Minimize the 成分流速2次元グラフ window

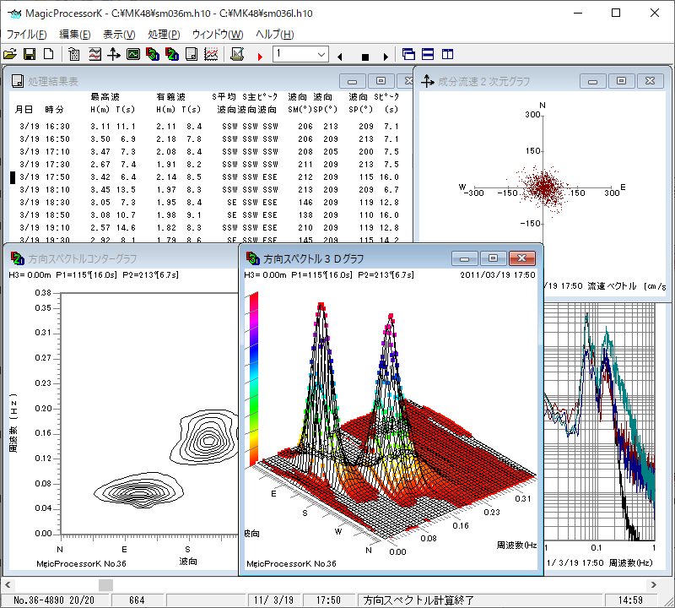pos(593,81)
